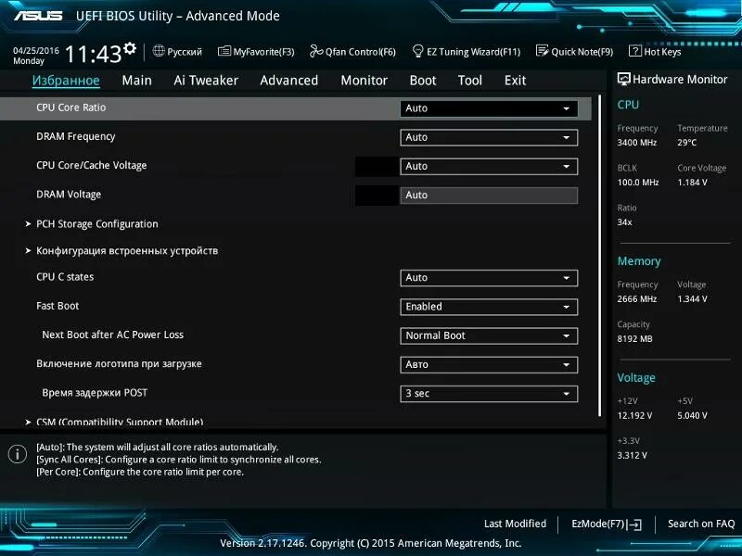Open MyFavorite(F3) list icon
This screenshot has width=742, height=556.
click(x=224, y=51)
